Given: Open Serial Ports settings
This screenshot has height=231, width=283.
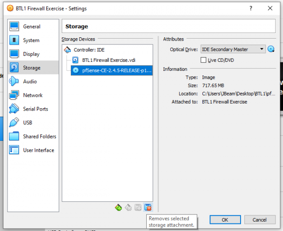Looking at the screenshot, I should (33, 109).
